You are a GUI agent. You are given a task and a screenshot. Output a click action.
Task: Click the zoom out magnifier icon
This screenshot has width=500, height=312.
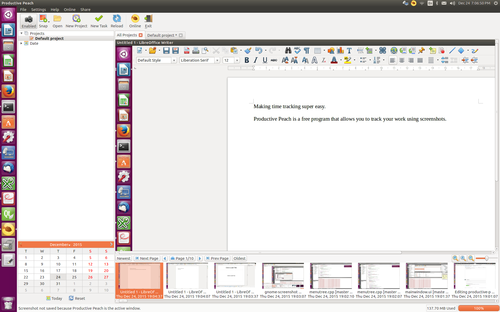(471, 258)
